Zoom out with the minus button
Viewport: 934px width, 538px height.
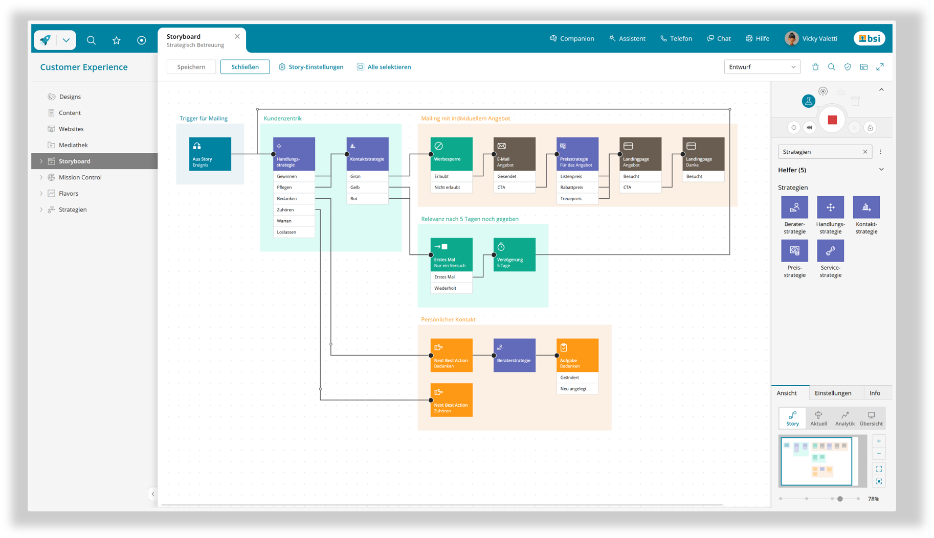point(879,454)
